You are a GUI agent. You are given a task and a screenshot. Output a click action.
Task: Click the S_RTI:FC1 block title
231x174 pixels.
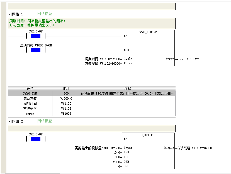148,135
